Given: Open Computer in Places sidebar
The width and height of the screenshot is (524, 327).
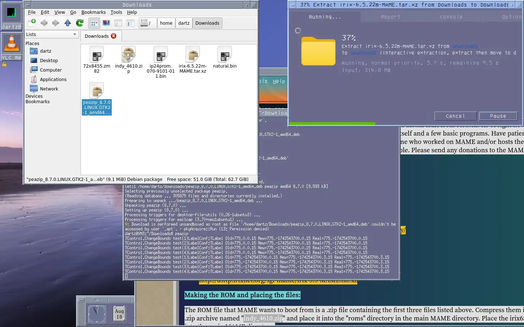Looking at the screenshot, I should click(x=51, y=70).
